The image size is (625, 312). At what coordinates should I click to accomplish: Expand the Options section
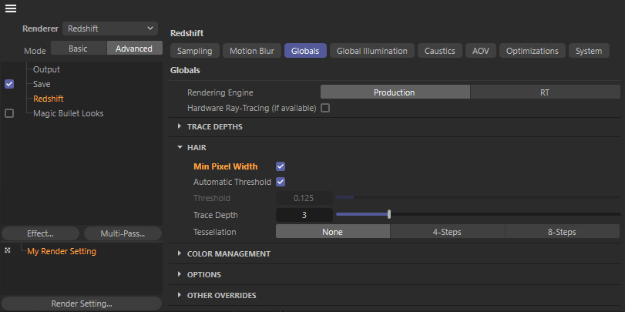180,274
